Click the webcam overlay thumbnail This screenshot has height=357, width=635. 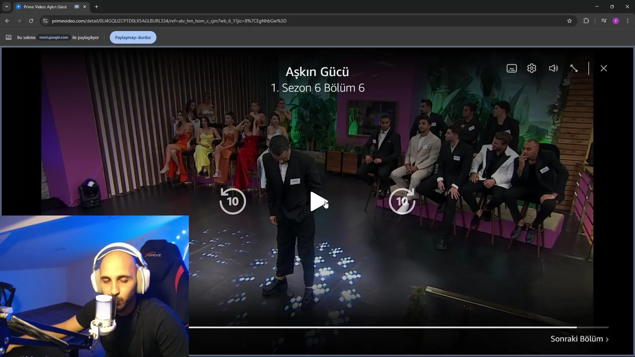pos(94,286)
